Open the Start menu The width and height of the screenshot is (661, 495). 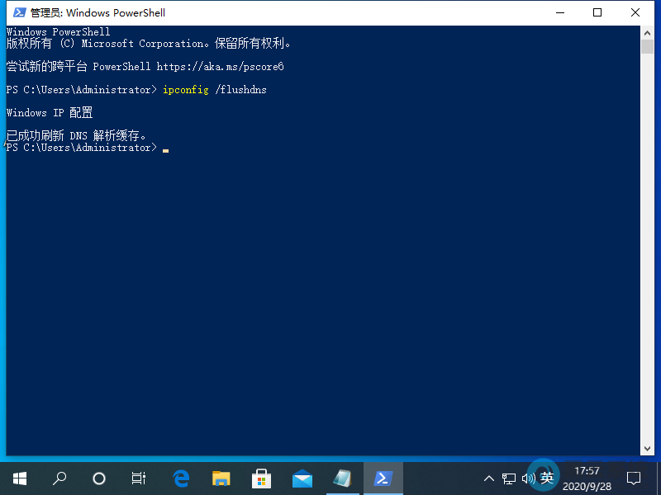tap(19, 478)
